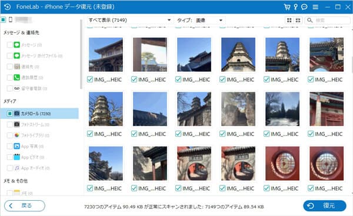Open the feedback chat bubble icon
The width and height of the screenshot is (353, 216).
(304, 7)
